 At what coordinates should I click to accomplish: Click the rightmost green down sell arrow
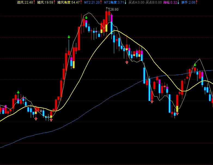click(195, 65)
